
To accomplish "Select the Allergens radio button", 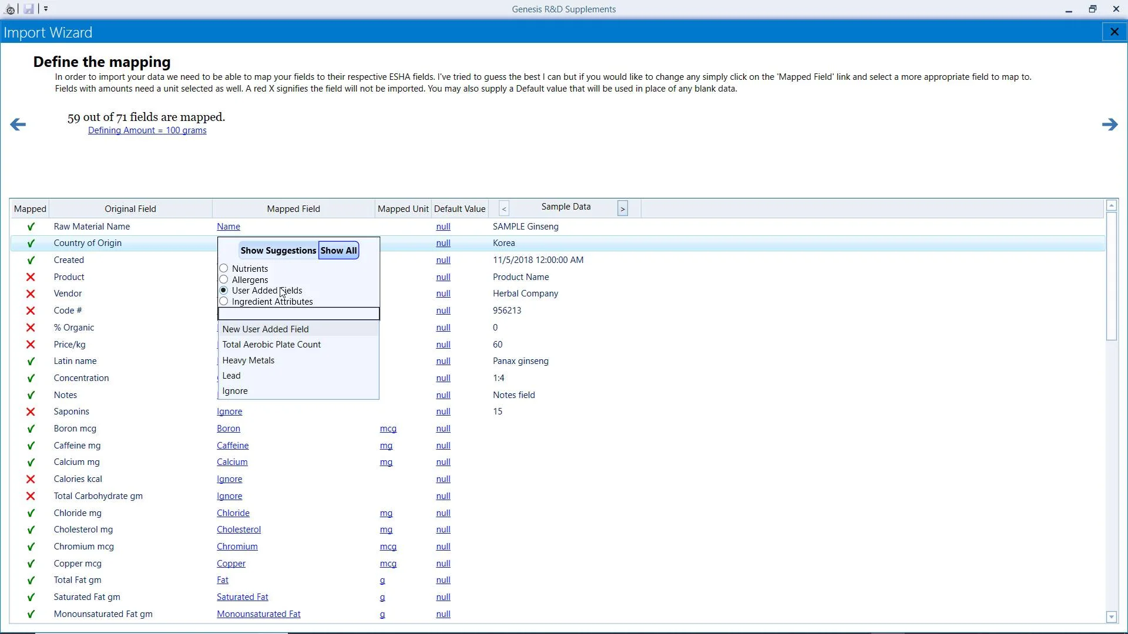I will tap(224, 279).
